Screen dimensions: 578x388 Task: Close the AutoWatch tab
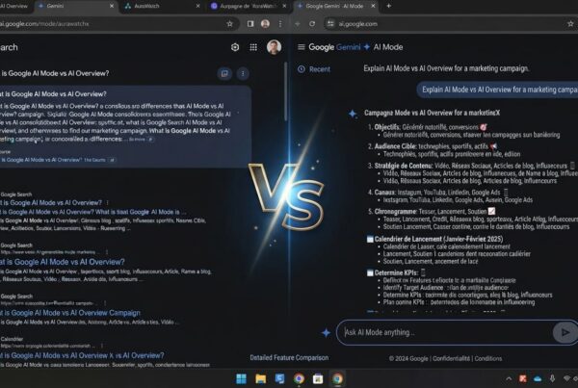[197, 7]
